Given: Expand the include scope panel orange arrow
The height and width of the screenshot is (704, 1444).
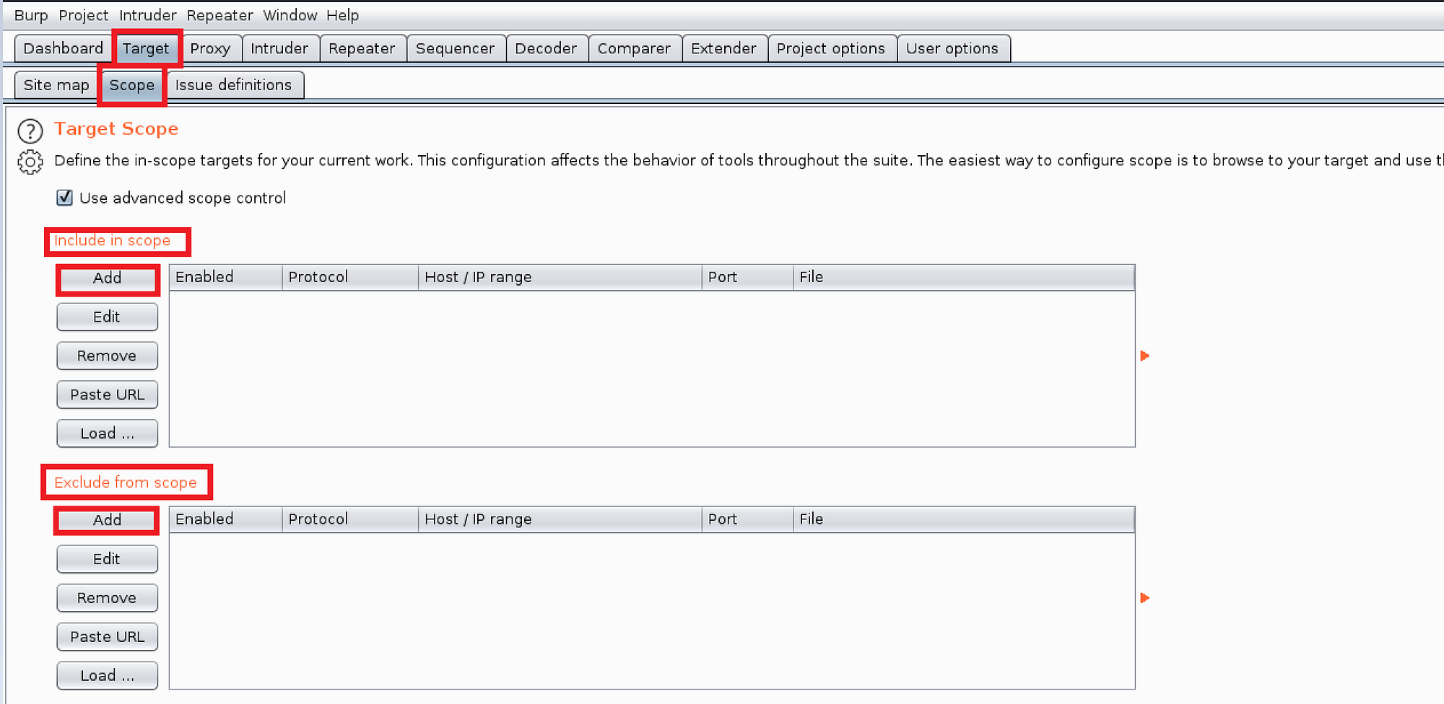Looking at the screenshot, I should click(1144, 356).
